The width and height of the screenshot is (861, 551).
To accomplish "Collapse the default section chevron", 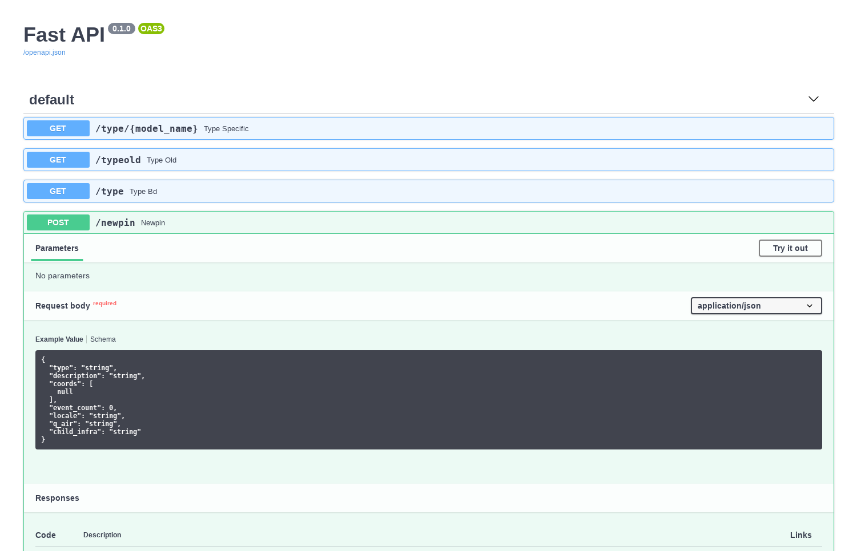I will (814, 99).
